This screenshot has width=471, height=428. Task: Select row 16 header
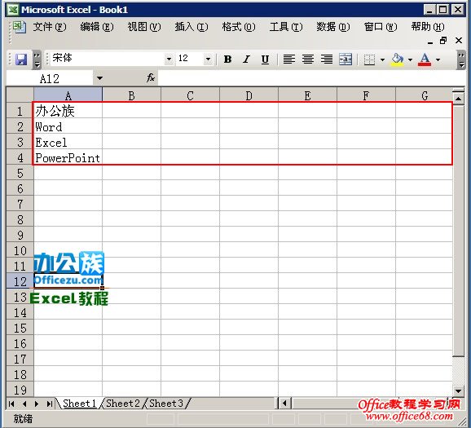[x=20, y=343]
